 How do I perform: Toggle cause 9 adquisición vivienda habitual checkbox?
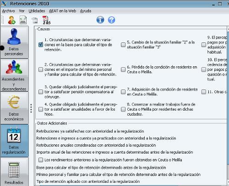tap(204, 45)
